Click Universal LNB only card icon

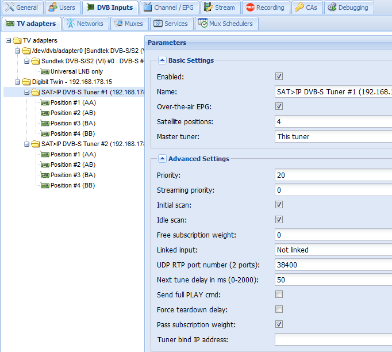click(x=45, y=72)
